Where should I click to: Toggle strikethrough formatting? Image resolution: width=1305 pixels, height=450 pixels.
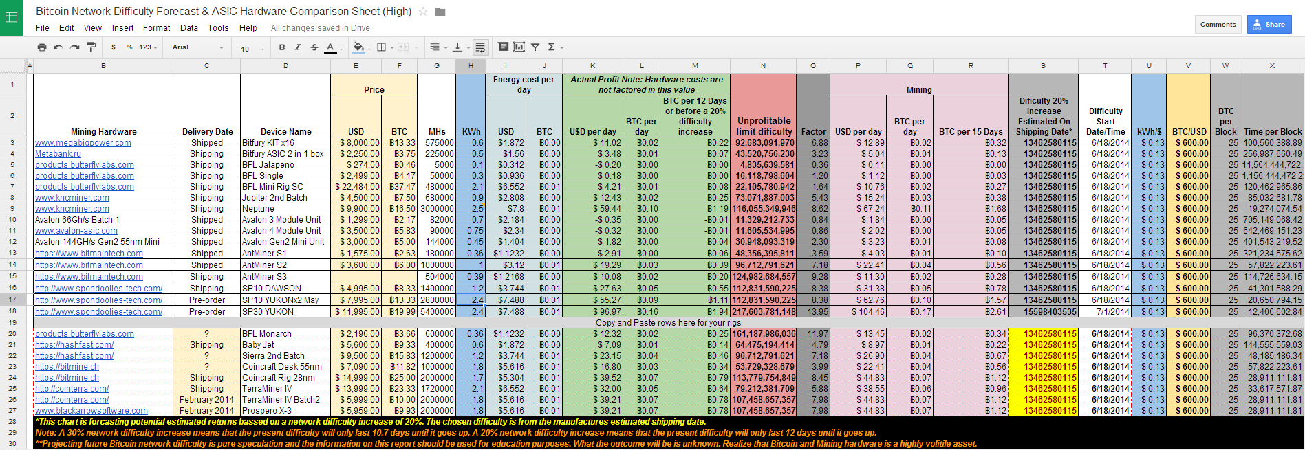(314, 47)
